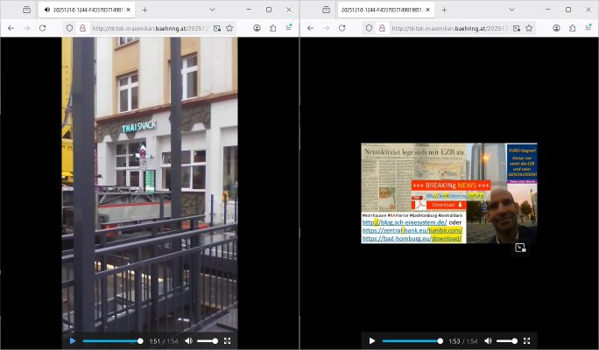Play the video in the left window

72,340
